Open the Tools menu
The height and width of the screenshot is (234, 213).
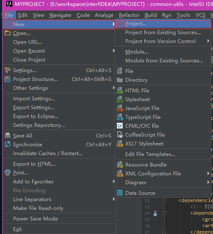tap(183, 15)
